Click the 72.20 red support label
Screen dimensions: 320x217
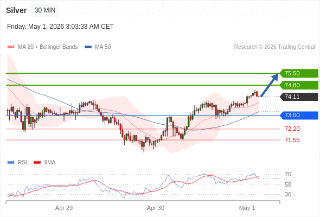point(292,129)
